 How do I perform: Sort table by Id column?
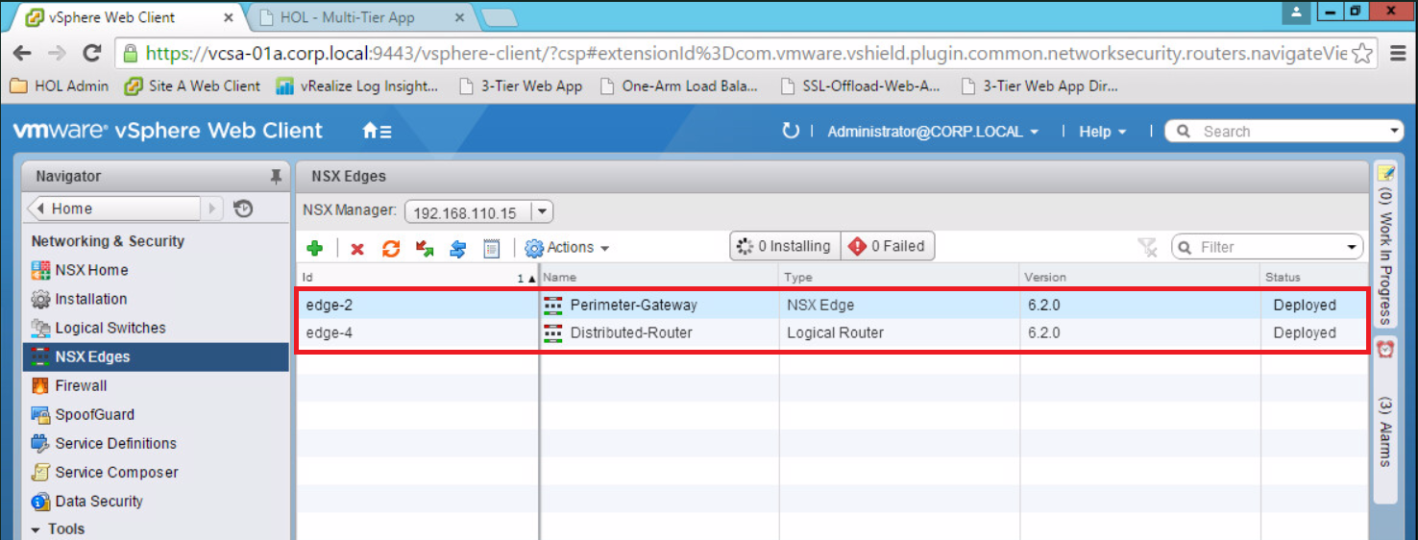pos(417,277)
